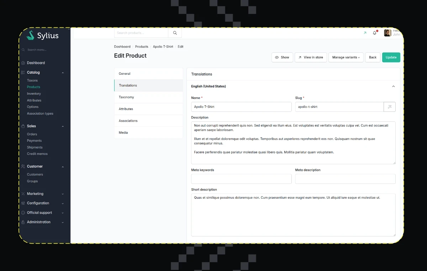Open Taxons in the sidebar
Screen dimensions: 427x271
(32, 80)
